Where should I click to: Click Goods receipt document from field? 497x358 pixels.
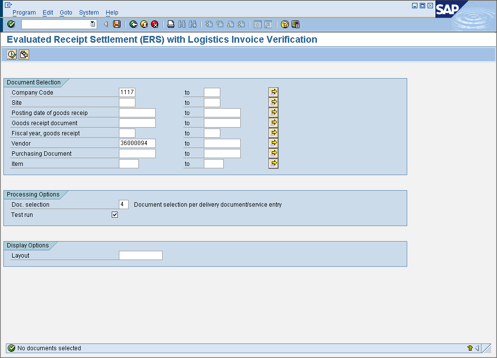137,123
